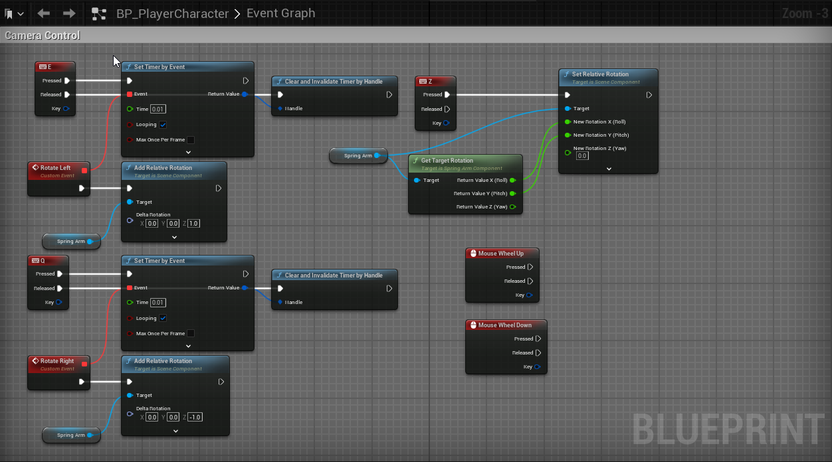Click the Zoom -3 indicator
The image size is (832, 462).
coord(805,13)
